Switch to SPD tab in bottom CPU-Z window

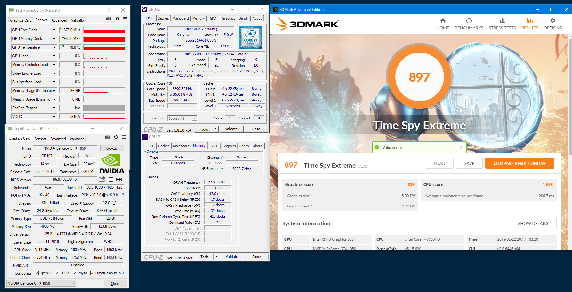click(214, 146)
